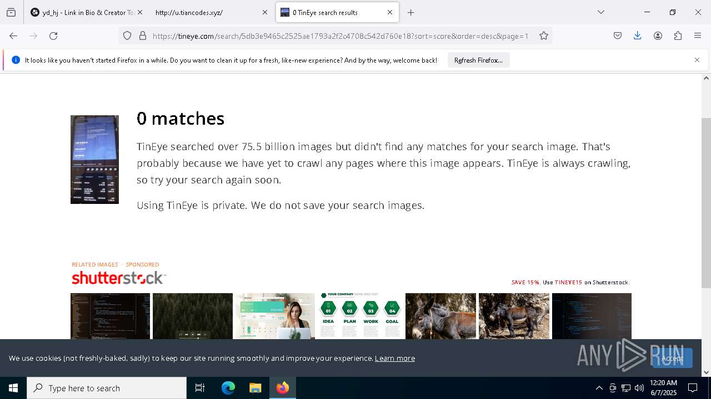Open the Firefox Downloads panel
Screen dimensions: 711x399
click(638, 35)
